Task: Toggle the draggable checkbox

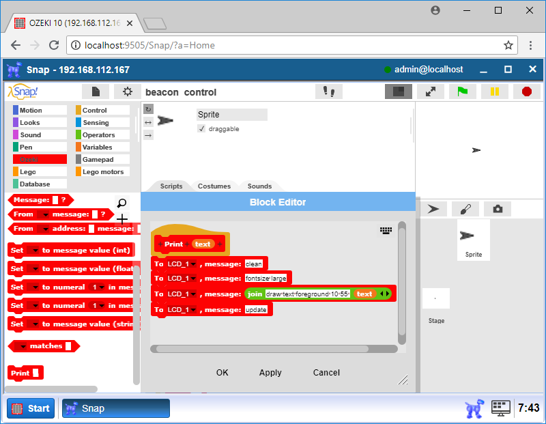Action: pos(201,129)
